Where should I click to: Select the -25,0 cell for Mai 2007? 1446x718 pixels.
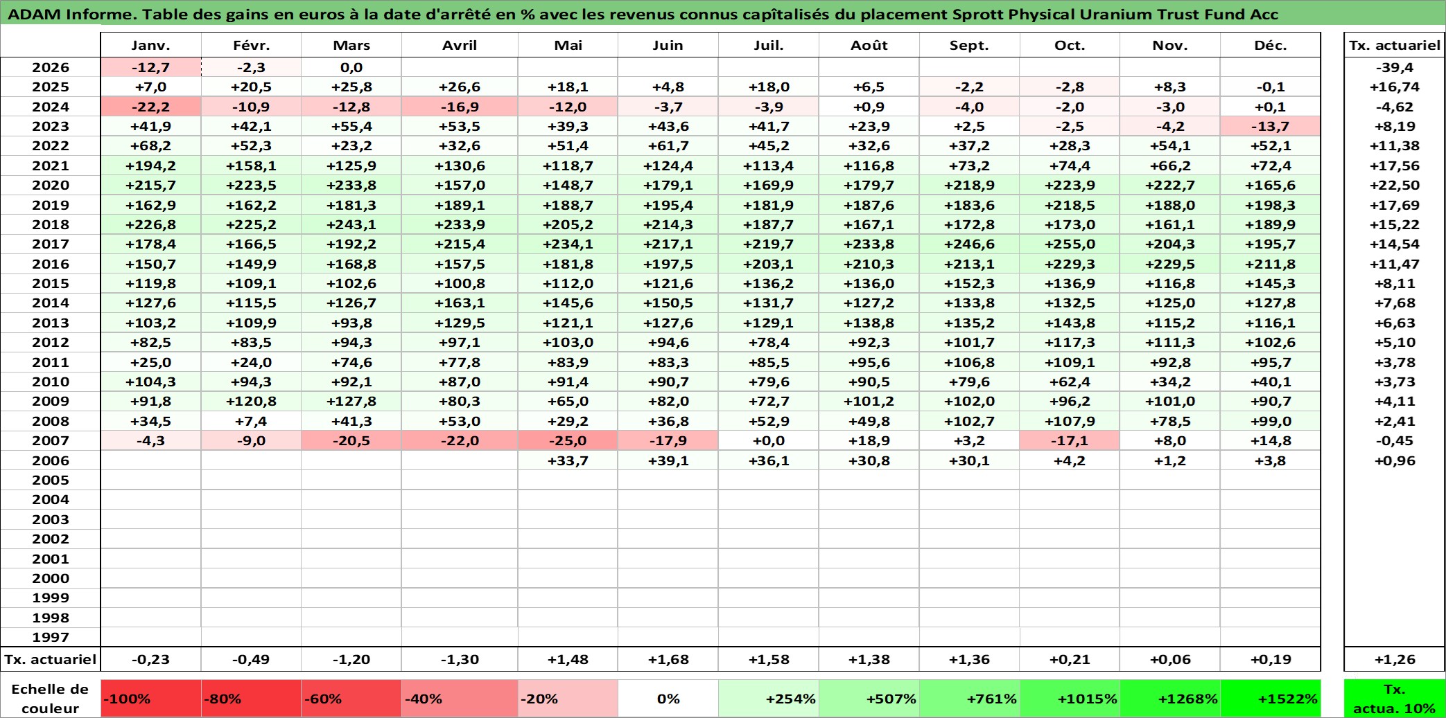click(x=568, y=440)
